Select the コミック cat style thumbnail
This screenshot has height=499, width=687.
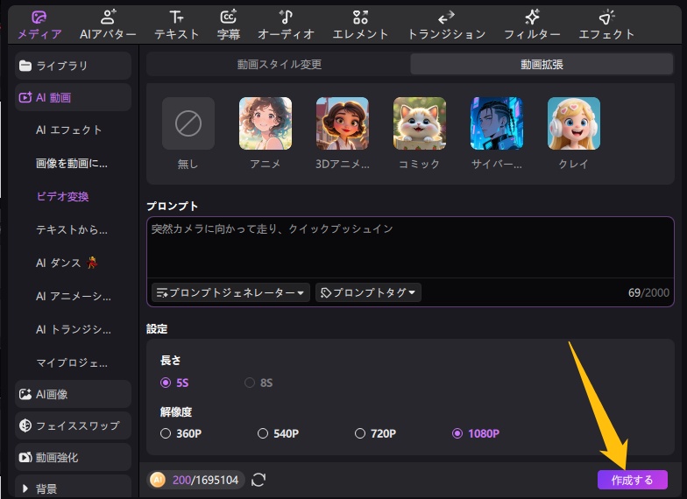(x=419, y=123)
